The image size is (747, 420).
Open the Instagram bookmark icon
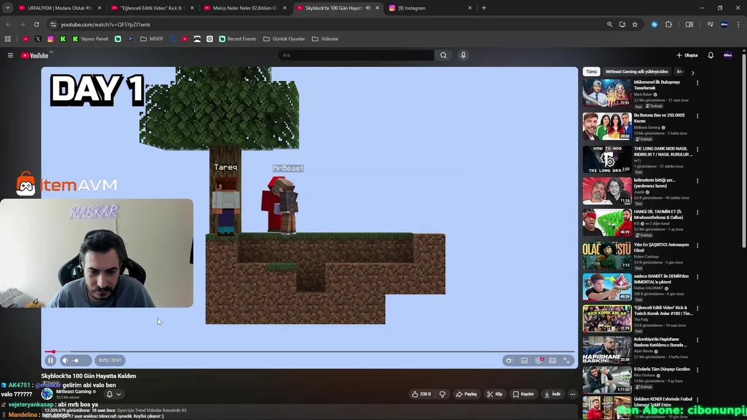[x=51, y=39]
